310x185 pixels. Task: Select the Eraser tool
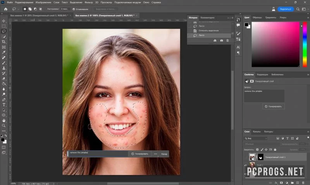tap(3, 79)
